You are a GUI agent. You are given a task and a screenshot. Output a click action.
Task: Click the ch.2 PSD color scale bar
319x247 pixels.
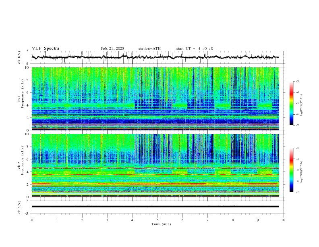[x=291, y=170]
